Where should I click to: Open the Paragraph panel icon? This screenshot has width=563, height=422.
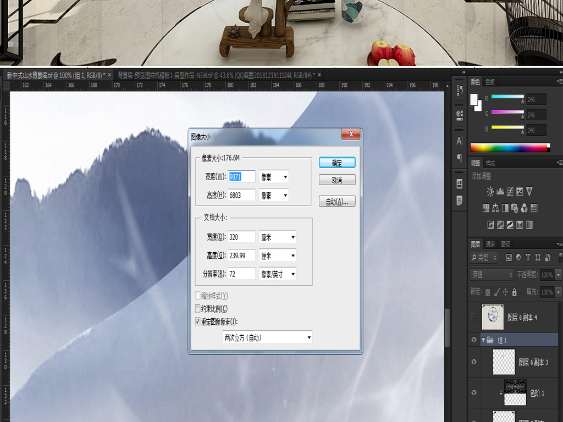(460, 158)
